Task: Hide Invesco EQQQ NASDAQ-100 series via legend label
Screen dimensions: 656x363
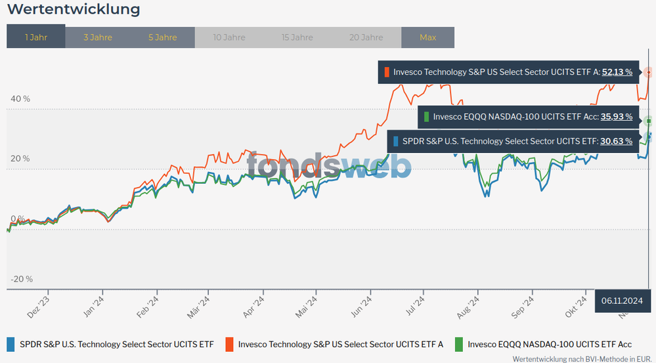Action: click(550, 344)
